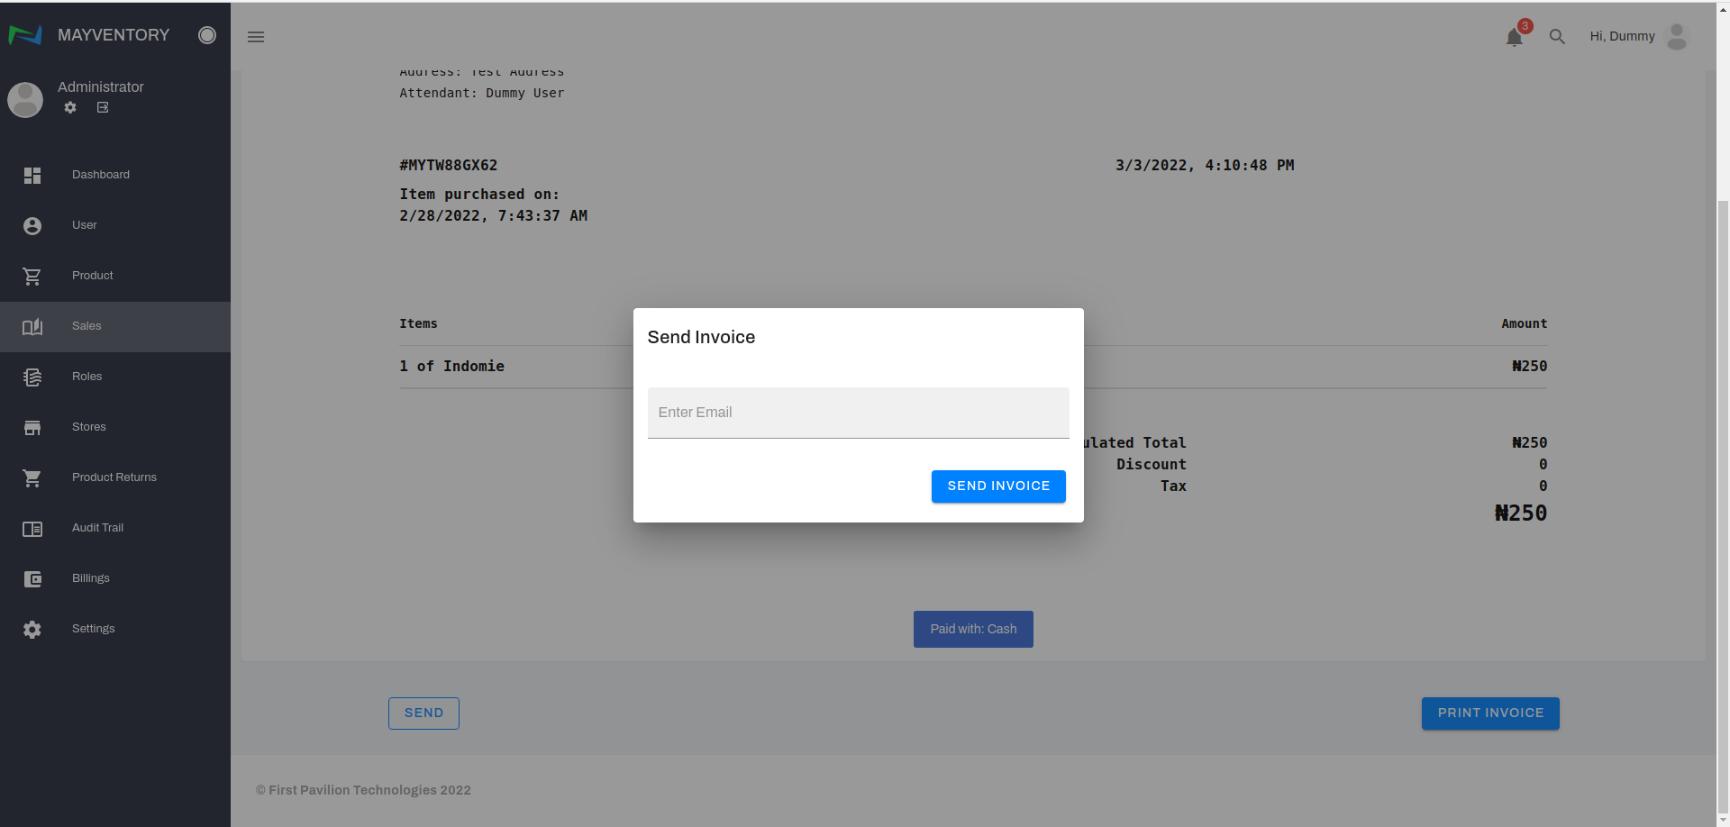Click the PRINT INVOICE button
This screenshot has height=827, width=1730.
(1490, 713)
